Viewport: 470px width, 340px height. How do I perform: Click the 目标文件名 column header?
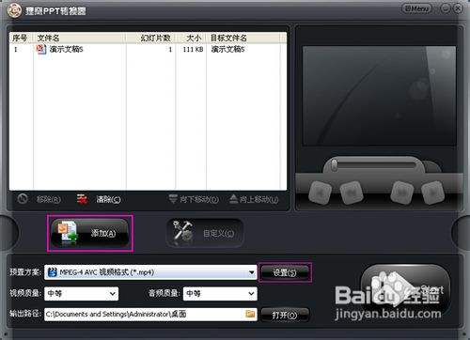(243, 38)
